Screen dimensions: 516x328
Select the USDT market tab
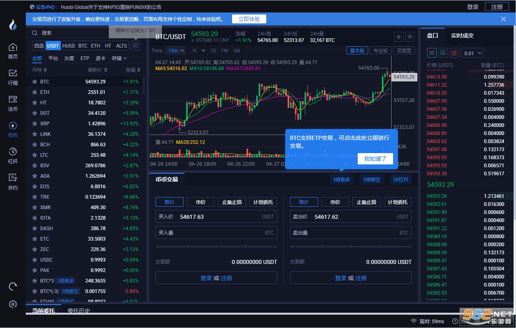pos(53,46)
